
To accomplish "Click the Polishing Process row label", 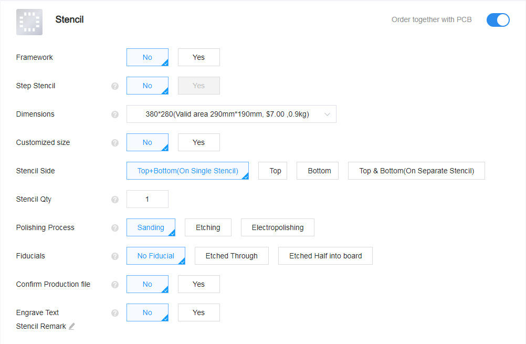I will pyautogui.click(x=45, y=227).
